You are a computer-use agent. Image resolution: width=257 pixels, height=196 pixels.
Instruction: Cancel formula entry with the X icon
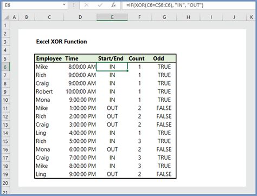86,5
